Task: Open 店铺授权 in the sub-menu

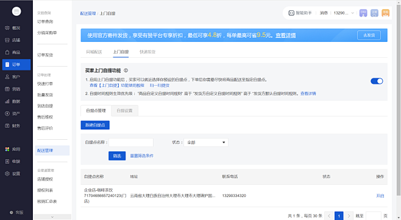Action: [x=45, y=179]
